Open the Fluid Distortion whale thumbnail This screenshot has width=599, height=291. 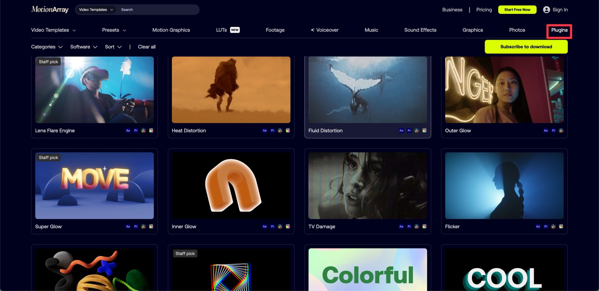pos(368,90)
